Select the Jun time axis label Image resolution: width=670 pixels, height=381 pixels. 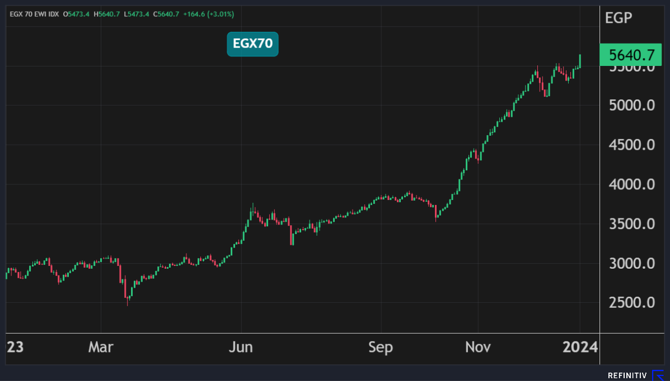point(241,347)
